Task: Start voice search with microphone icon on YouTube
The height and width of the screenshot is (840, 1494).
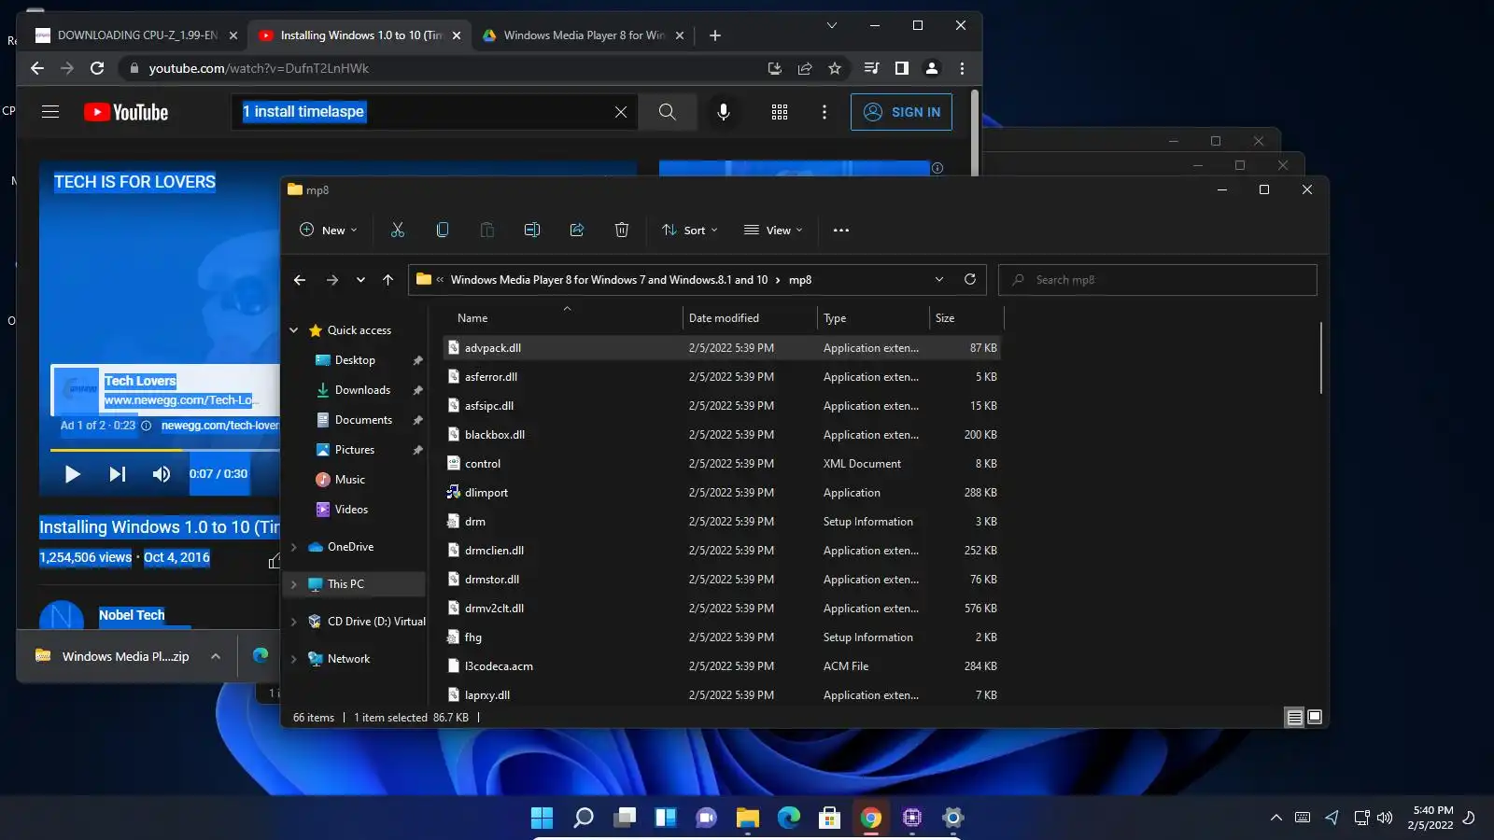Action: click(x=724, y=112)
